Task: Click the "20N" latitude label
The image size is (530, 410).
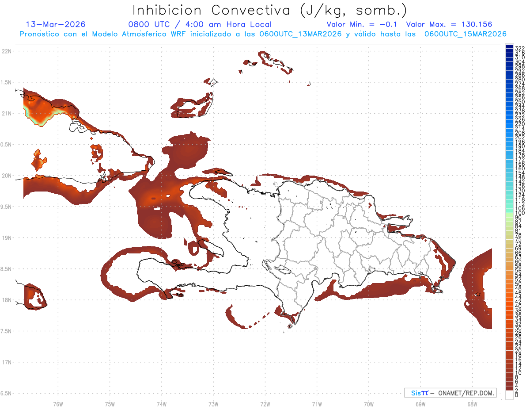Action: pyautogui.click(x=7, y=176)
